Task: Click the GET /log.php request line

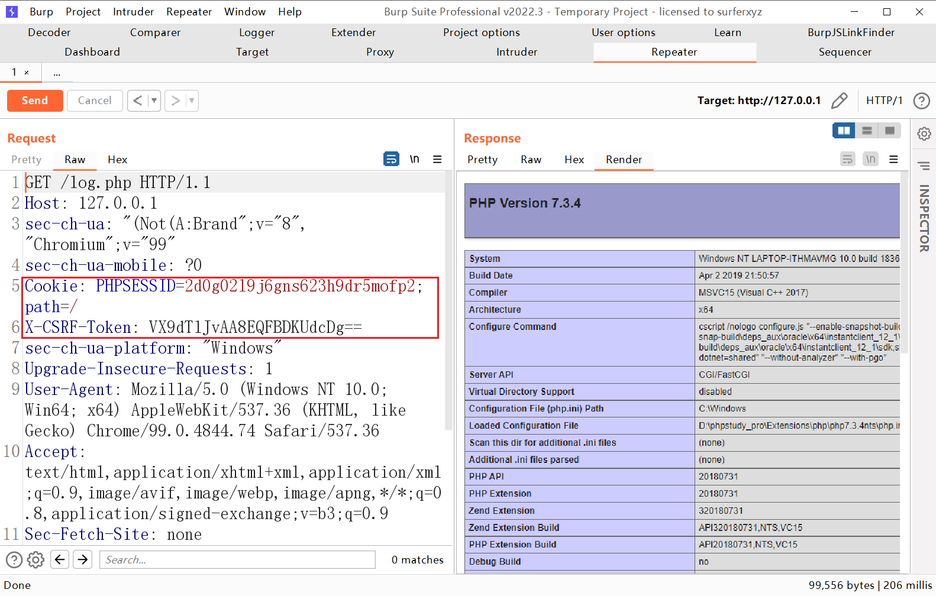Action: point(118,182)
